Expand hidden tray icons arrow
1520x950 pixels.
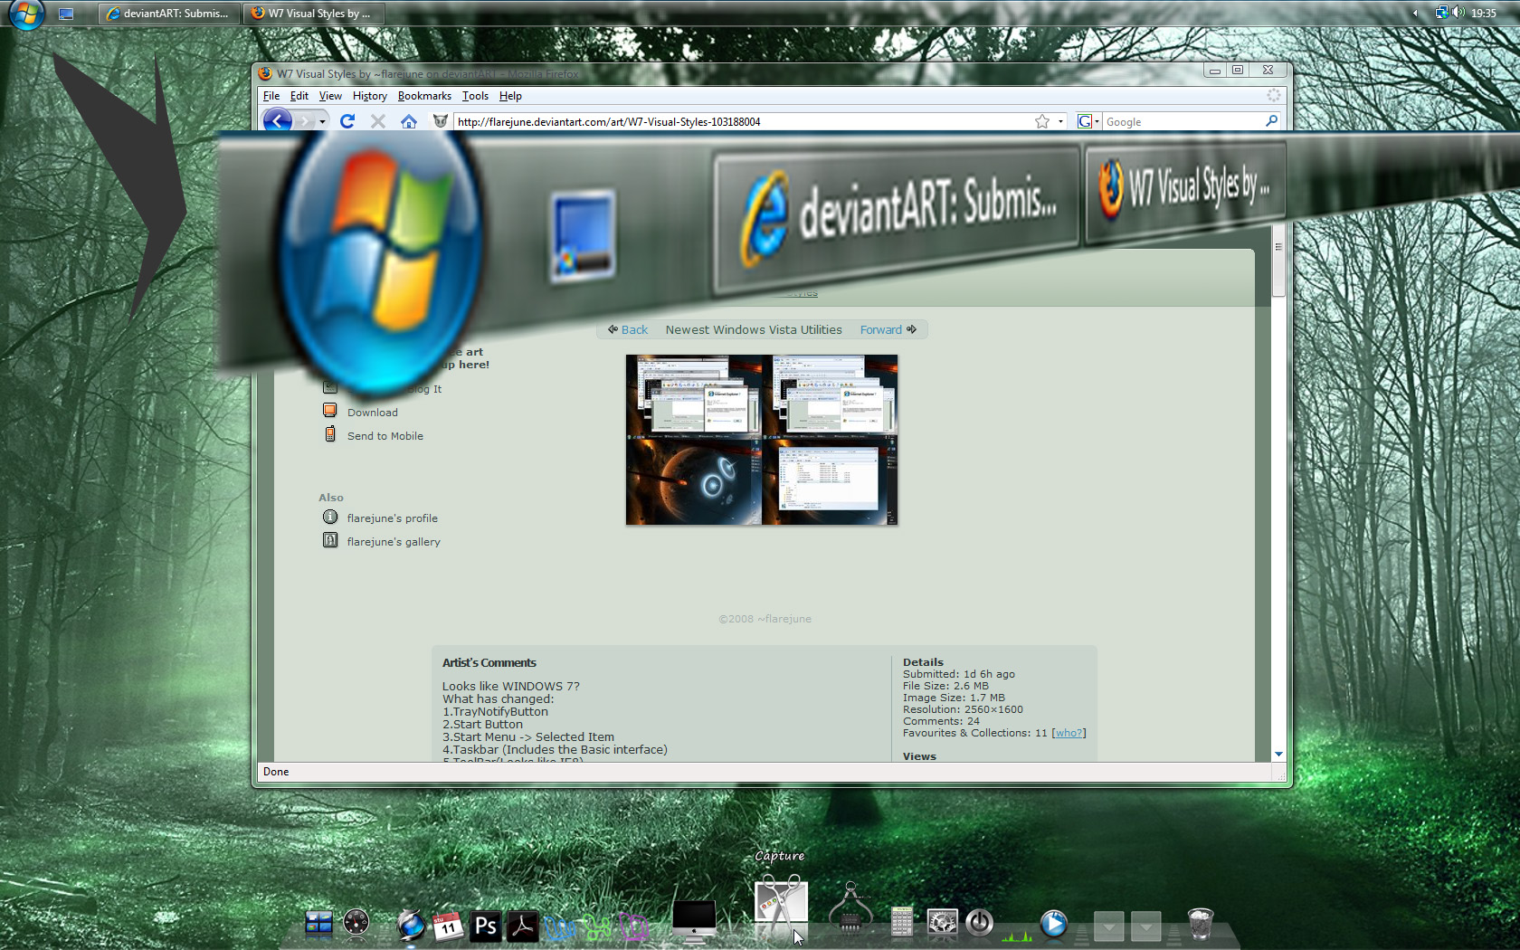pos(1415,13)
